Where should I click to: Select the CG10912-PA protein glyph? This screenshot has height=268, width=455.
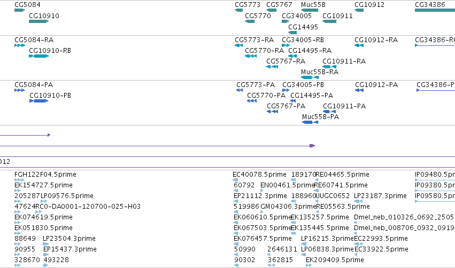tap(359, 90)
